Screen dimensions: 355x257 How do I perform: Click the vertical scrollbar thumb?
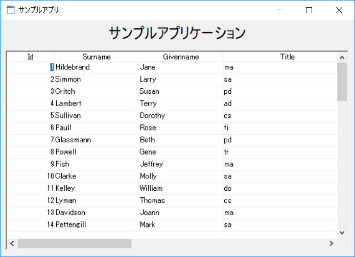tap(342, 82)
